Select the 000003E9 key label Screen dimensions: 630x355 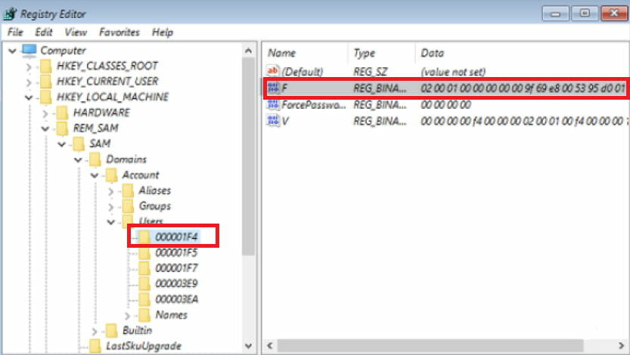[176, 284]
